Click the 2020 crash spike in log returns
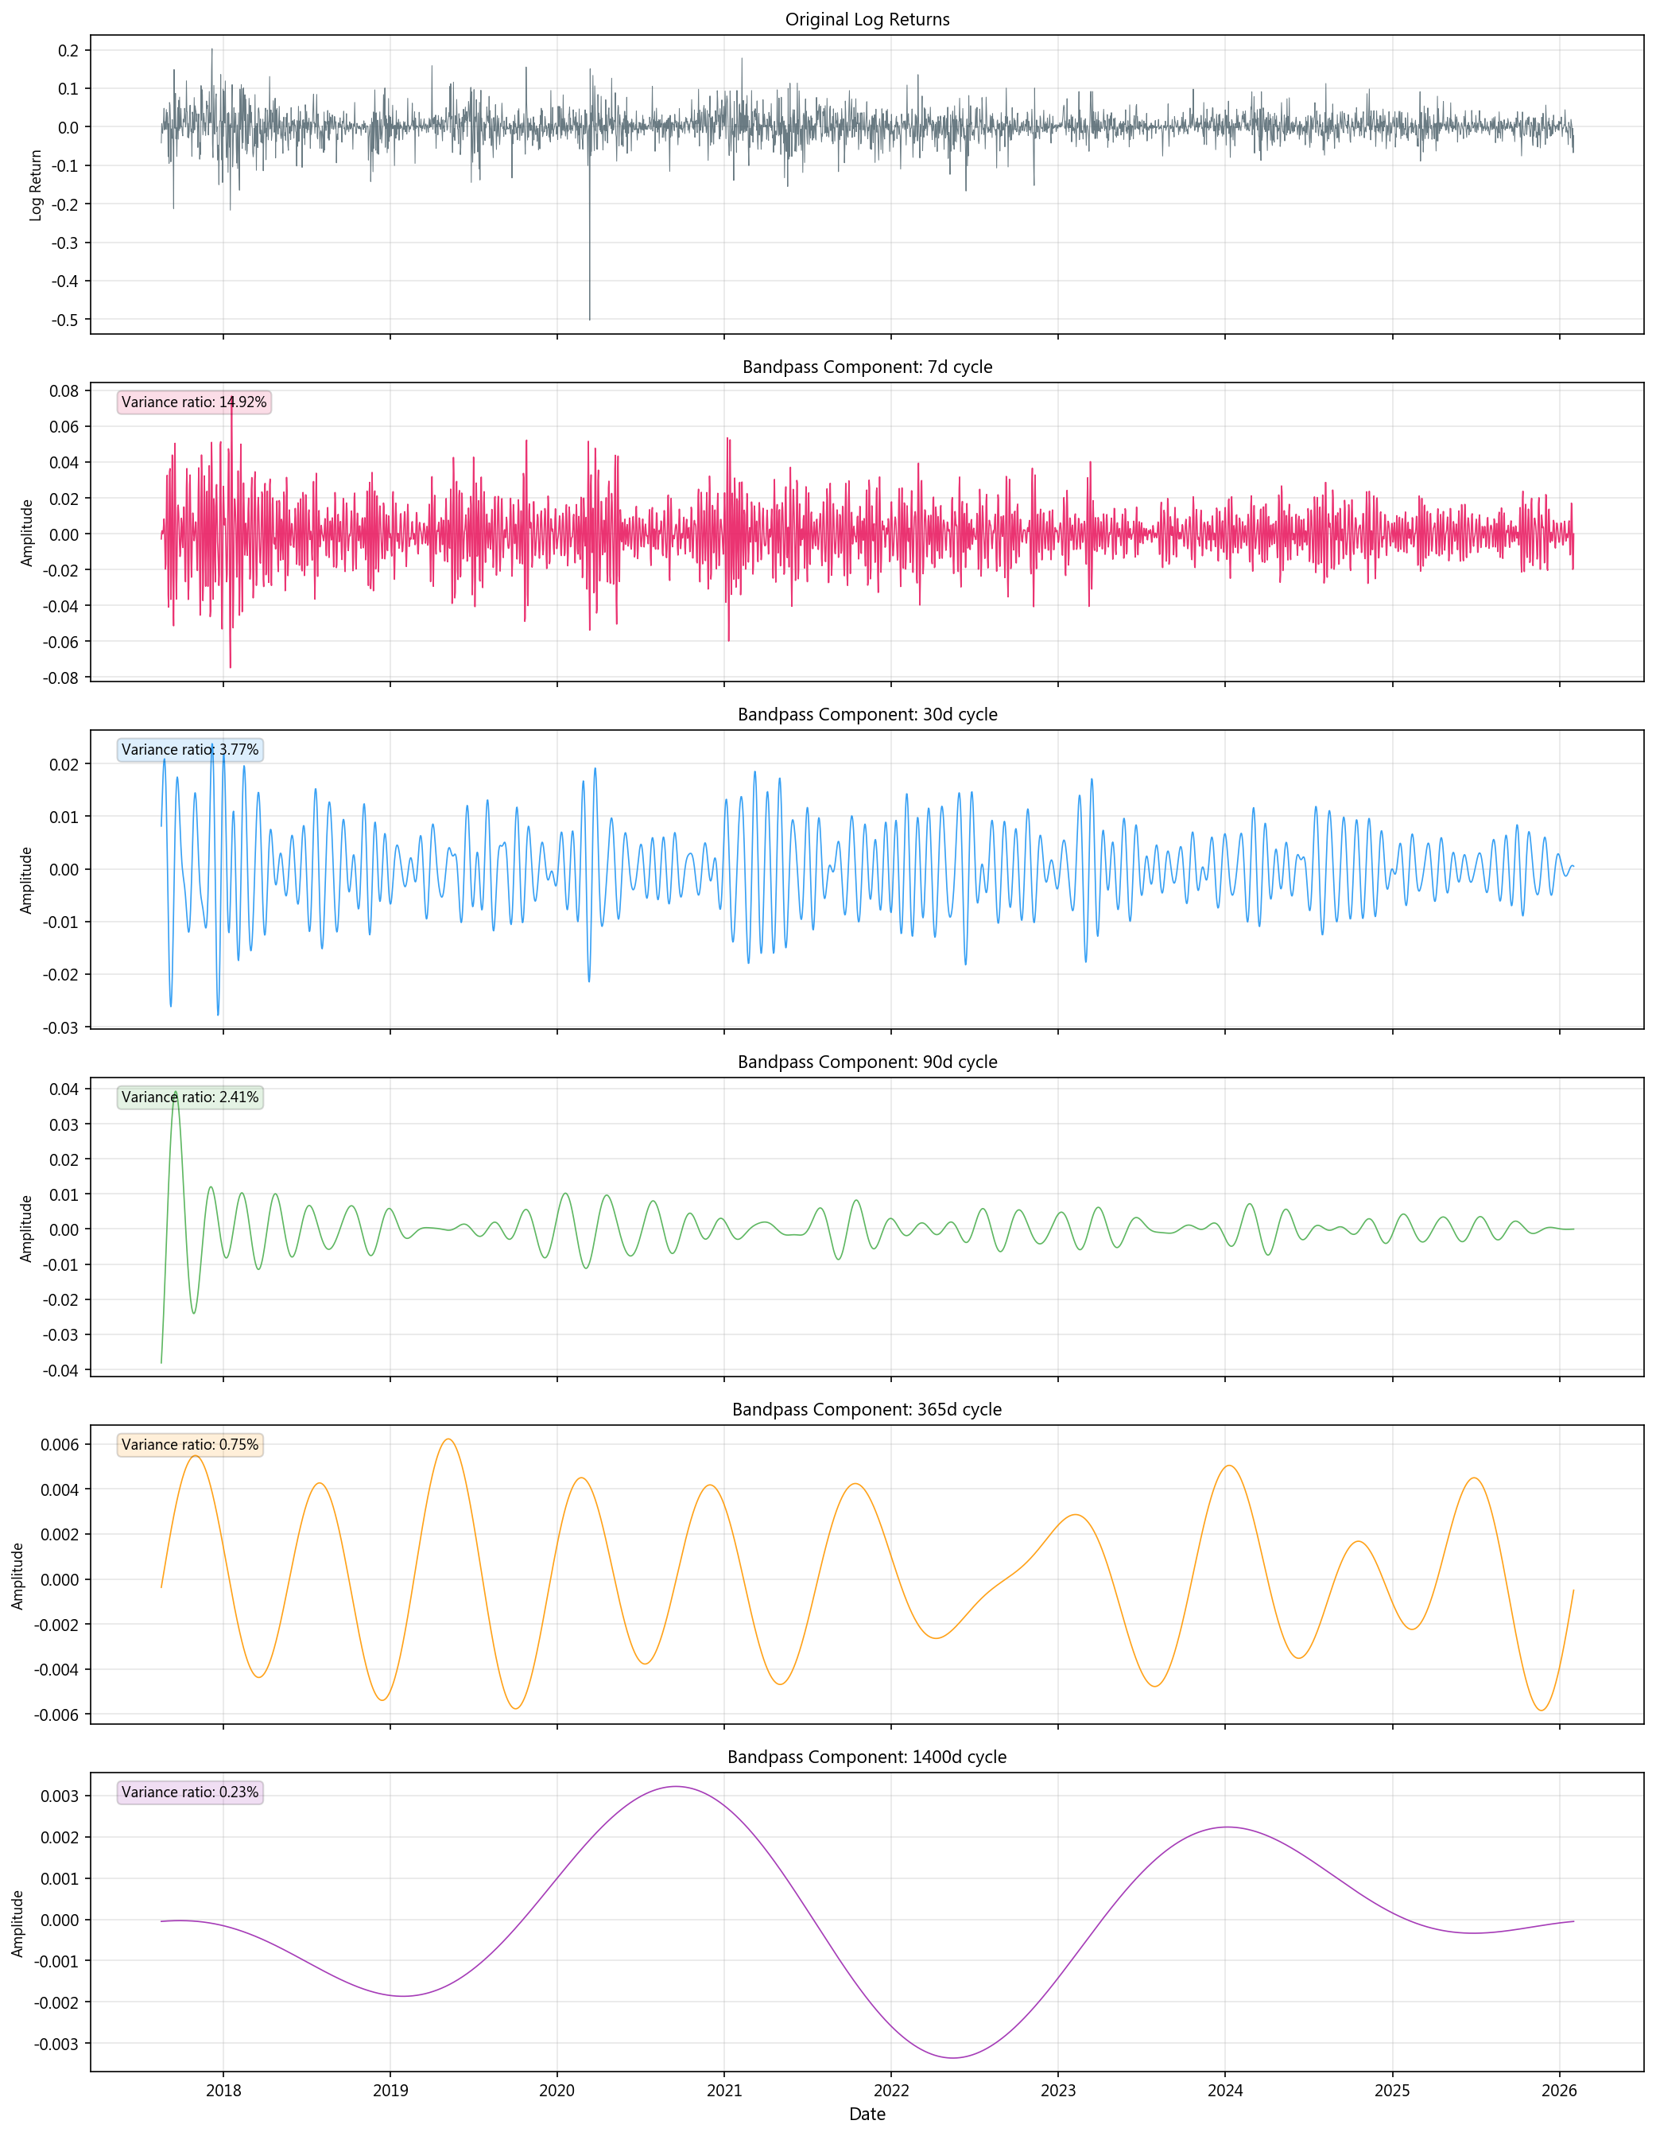1656x2136 pixels. tap(589, 274)
